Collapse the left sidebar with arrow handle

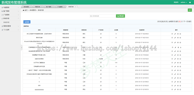(21, 47)
